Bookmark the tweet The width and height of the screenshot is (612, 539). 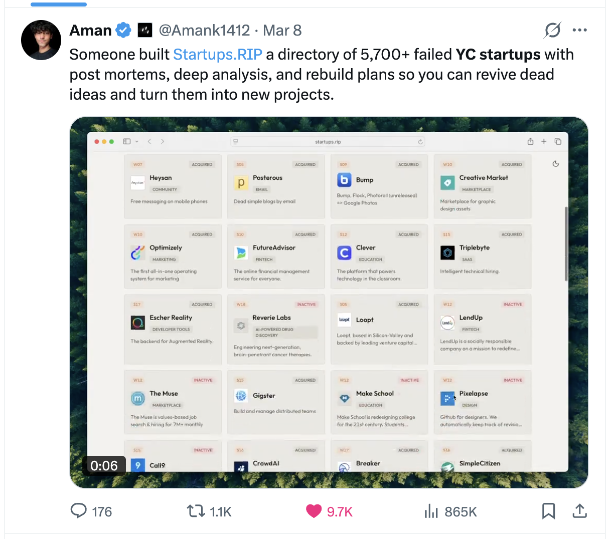(548, 511)
